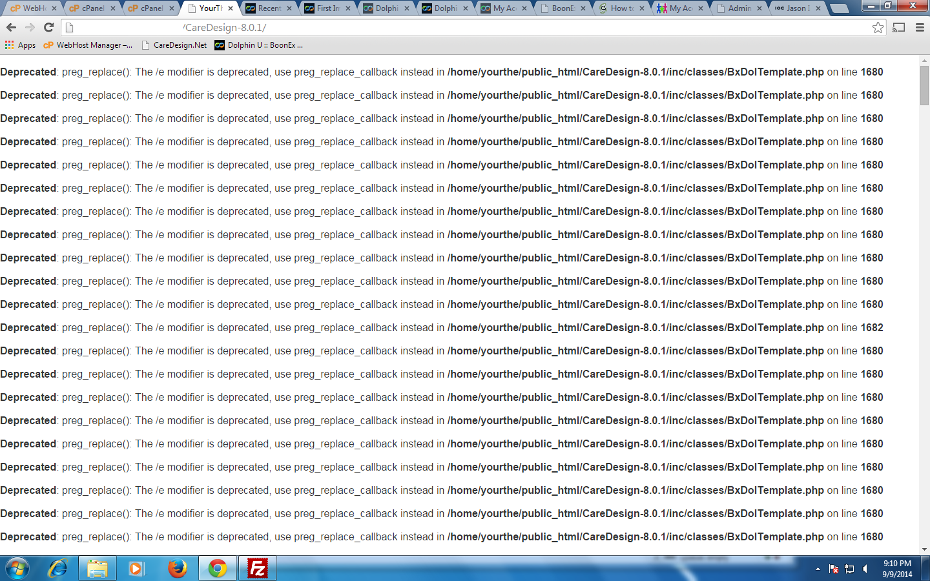Open the WebHost Manager bookmark
The height and width of the screenshot is (581, 930).
click(x=88, y=45)
